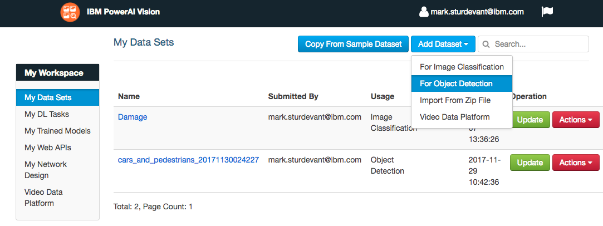The height and width of the screenshot is (226, 603).
Task: Click the search magnifier icon
Action: coord(486,44)
